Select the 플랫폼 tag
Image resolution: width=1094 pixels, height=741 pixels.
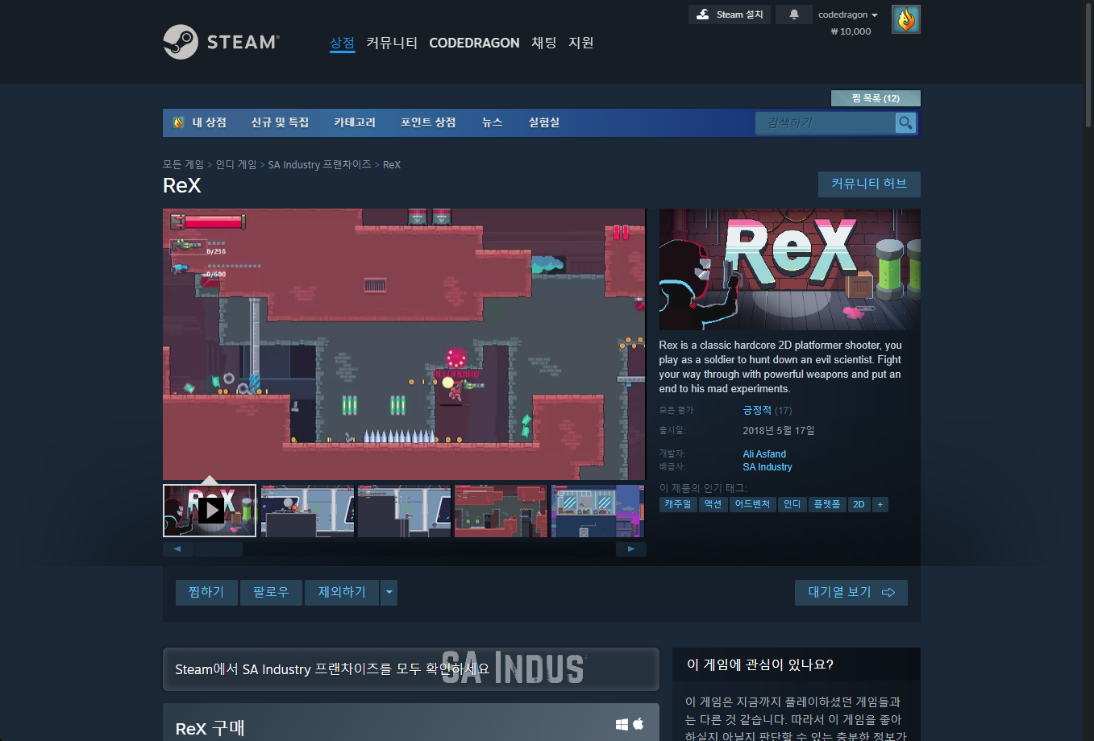(827, 504)
